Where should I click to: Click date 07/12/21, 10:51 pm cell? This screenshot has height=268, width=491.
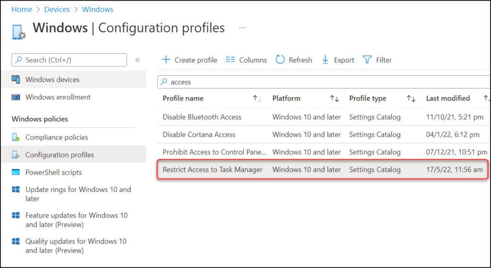pyautogui.click(x=456, y=152)
